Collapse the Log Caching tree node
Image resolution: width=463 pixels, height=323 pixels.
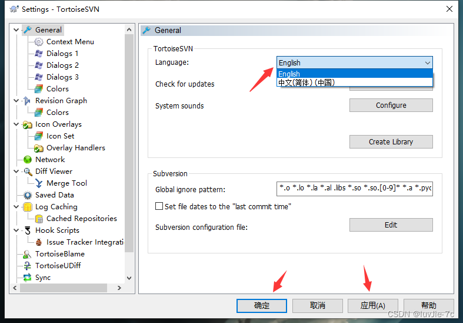click(x=16, y=207)
